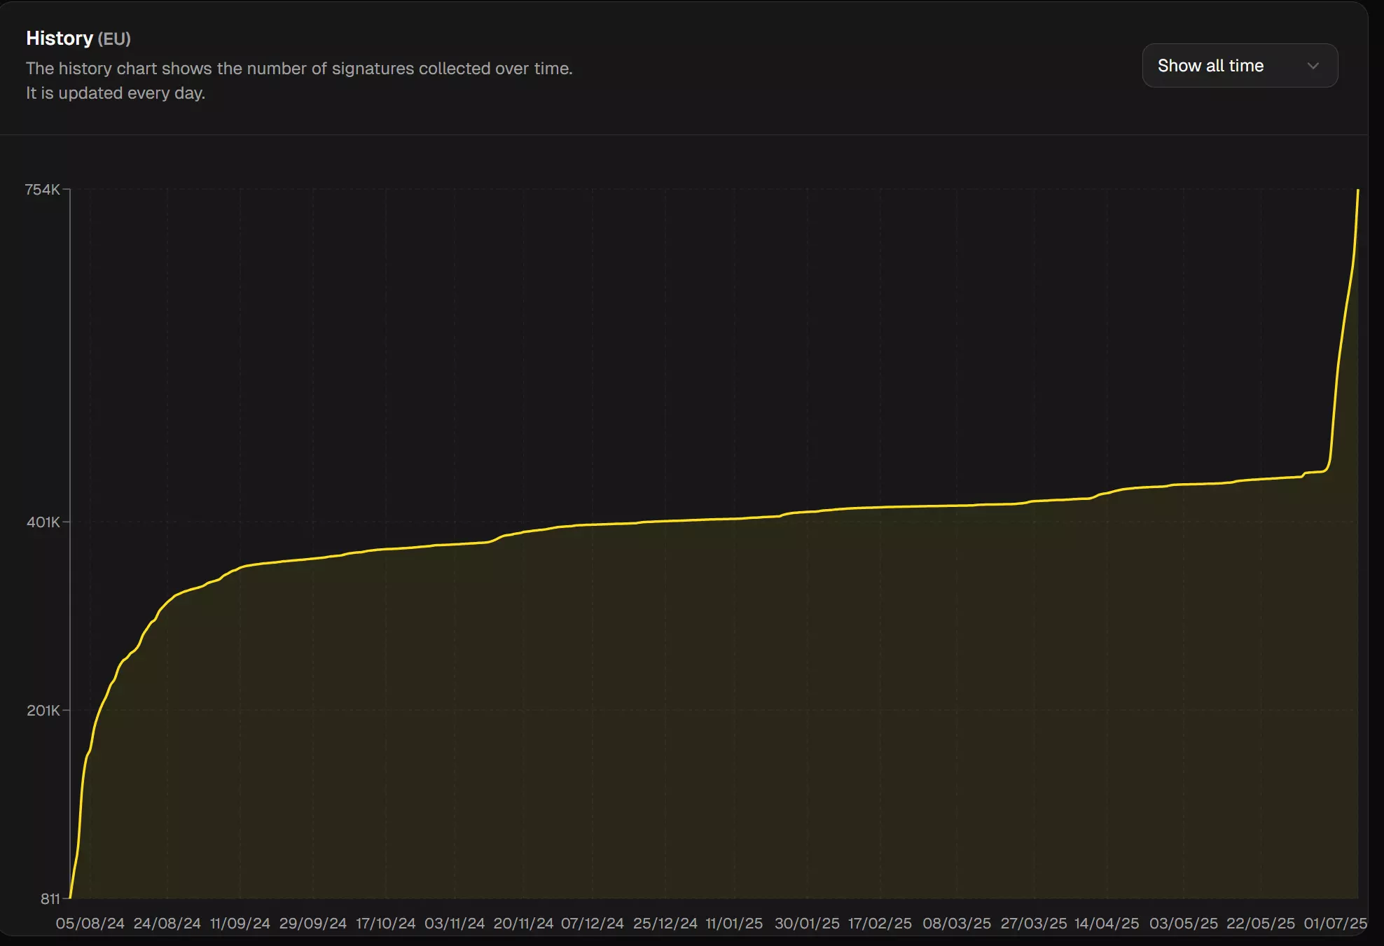This screenshot has height=946, width=1384.
Task: Click the '401K' y-axis label
Action: [43, 522]
